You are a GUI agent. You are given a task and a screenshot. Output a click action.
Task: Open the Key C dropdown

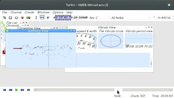coord(100,18)
